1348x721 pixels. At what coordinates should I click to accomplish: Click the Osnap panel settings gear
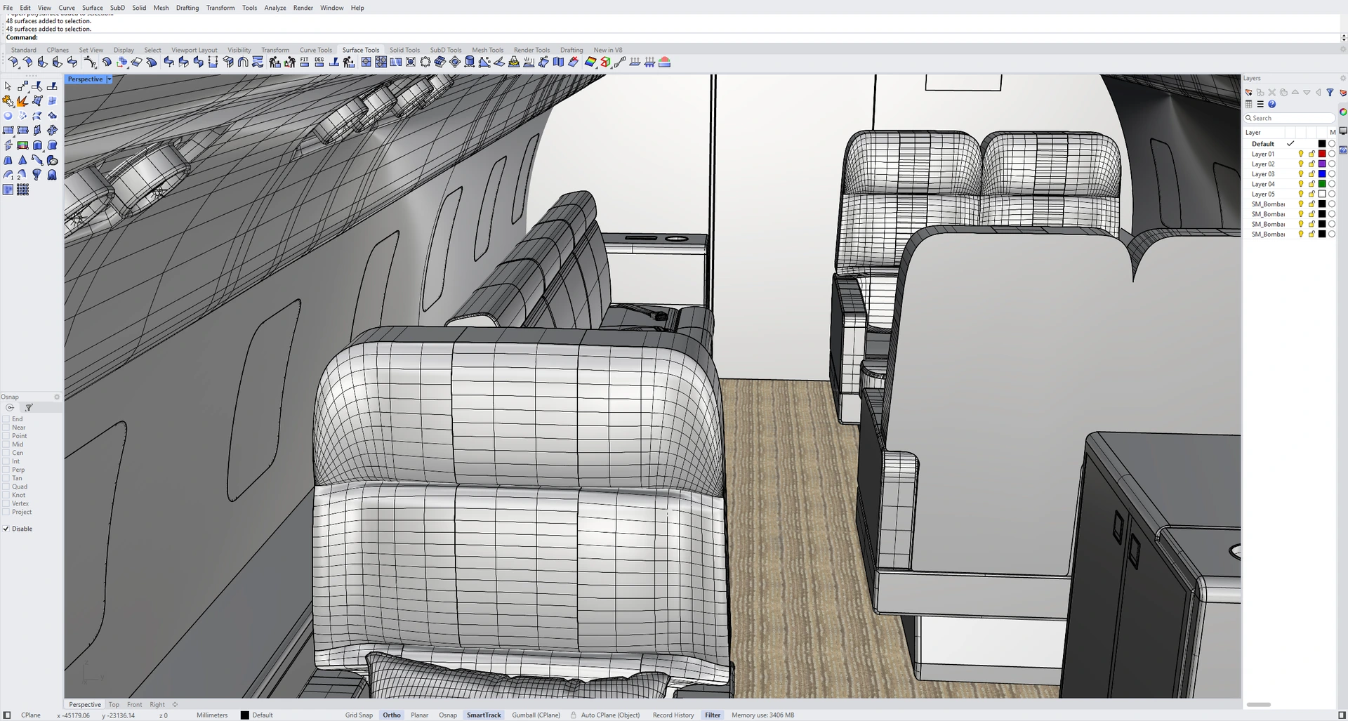coord(57,397)
